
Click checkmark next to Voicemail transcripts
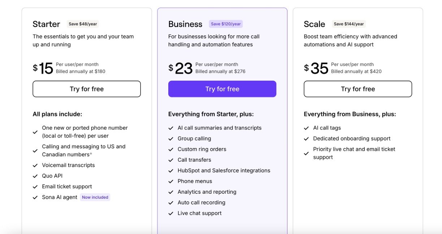coord(35,165)
